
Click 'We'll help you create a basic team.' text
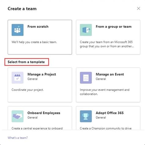tap(34, 42)
